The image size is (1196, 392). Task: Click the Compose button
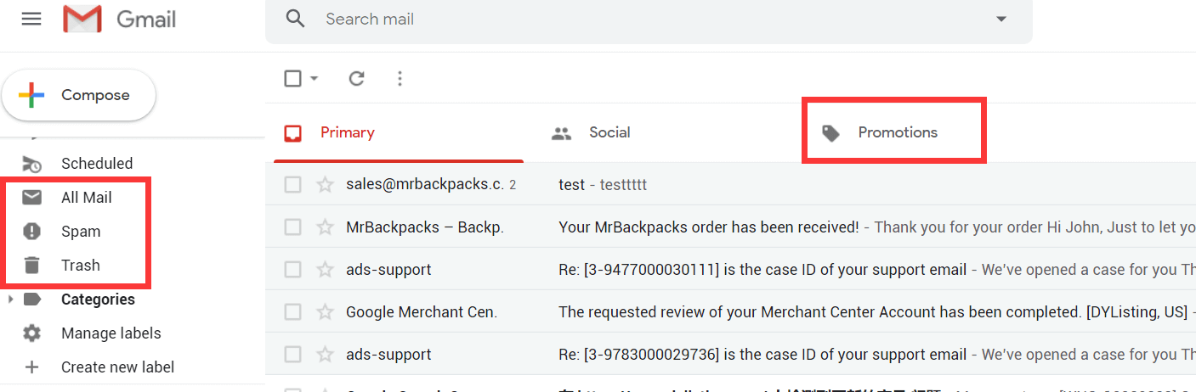pos(78,95)
